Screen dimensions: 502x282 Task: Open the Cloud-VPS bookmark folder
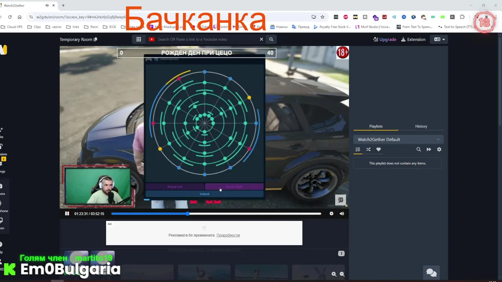[11, 27]
